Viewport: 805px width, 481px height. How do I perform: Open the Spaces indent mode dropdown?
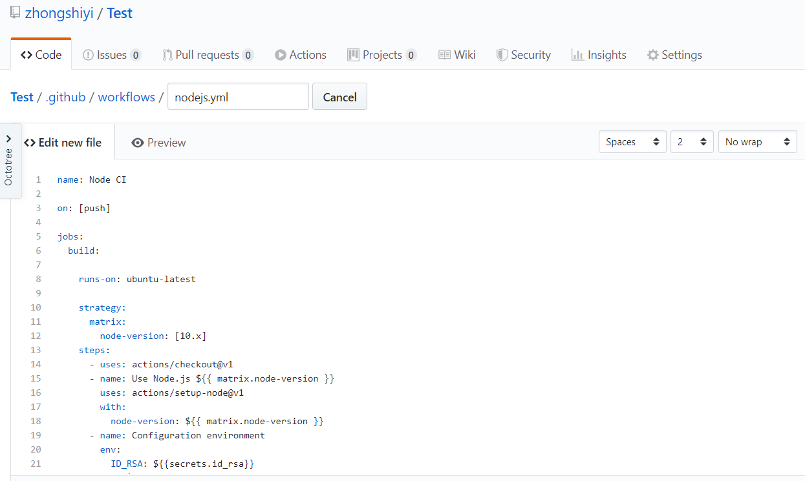pyautogui.click(x=632, y=142)
